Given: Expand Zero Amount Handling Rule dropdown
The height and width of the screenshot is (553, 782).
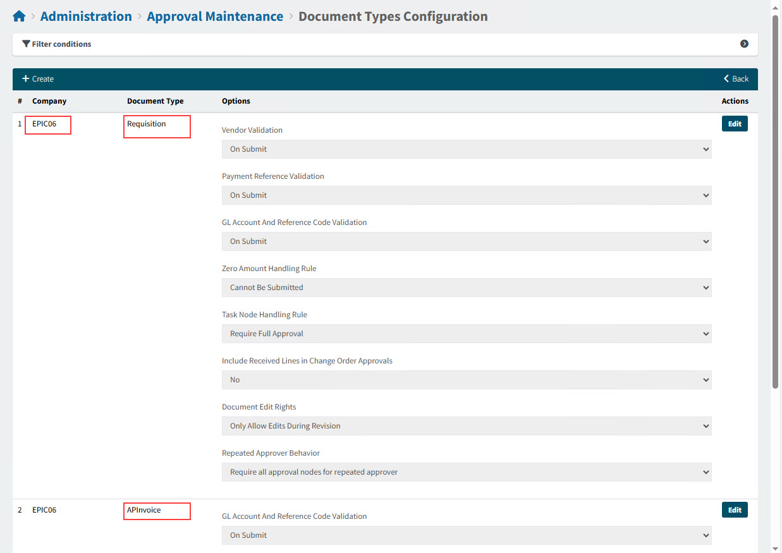Looking at the screenshot, I should coord(466,288).
